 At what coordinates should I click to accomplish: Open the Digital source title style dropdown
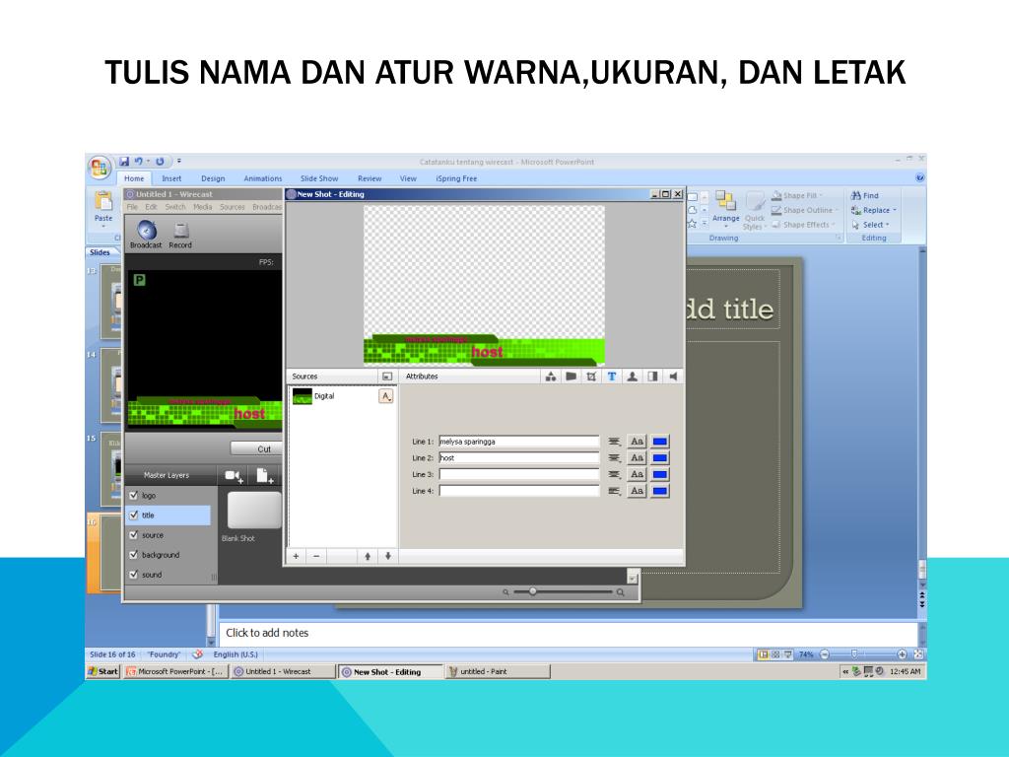pyautogui.click(x=385, y=396)
